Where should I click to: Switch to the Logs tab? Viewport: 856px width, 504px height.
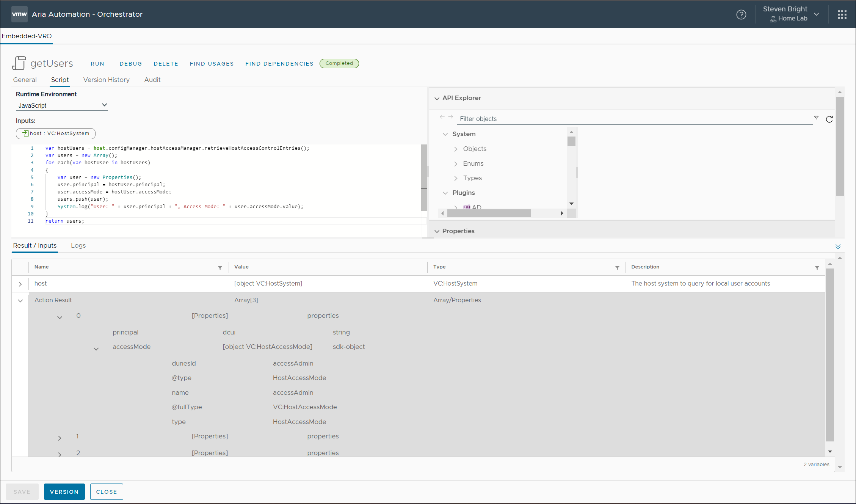[x=78, y=245]
